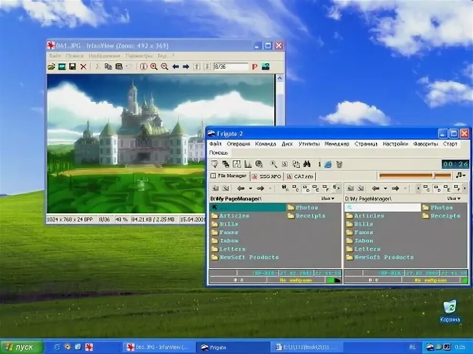The width and height of the screenshot is (473, 354).
Task: Open Диск menu in Frigate
Action: 287,144
